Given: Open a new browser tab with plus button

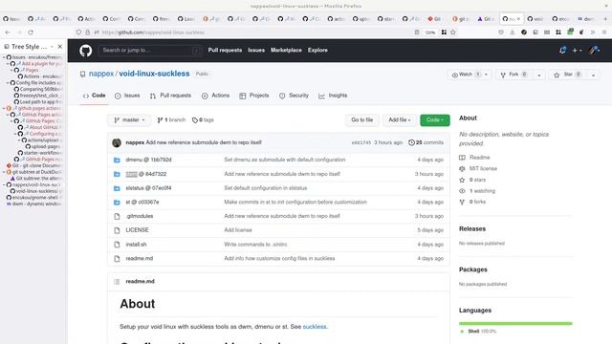Looking at the screenshot, I should click(605, 19).
